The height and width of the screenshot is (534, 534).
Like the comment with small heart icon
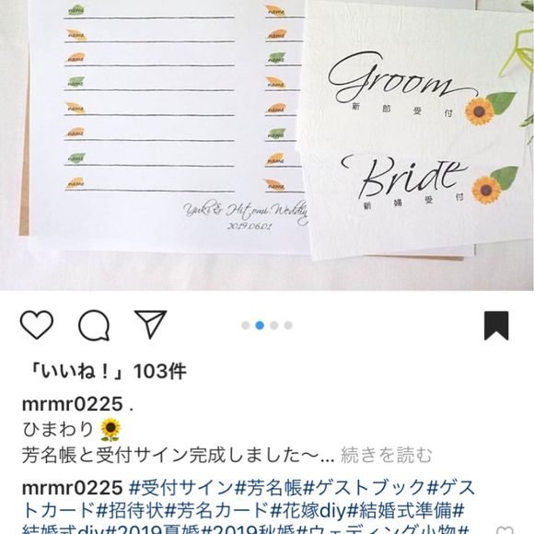pyautogui.click(x=506, y=530)
